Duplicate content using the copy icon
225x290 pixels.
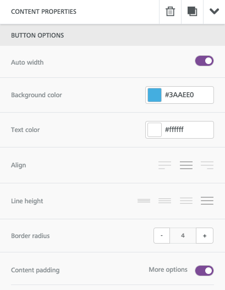tap(192, 12)
